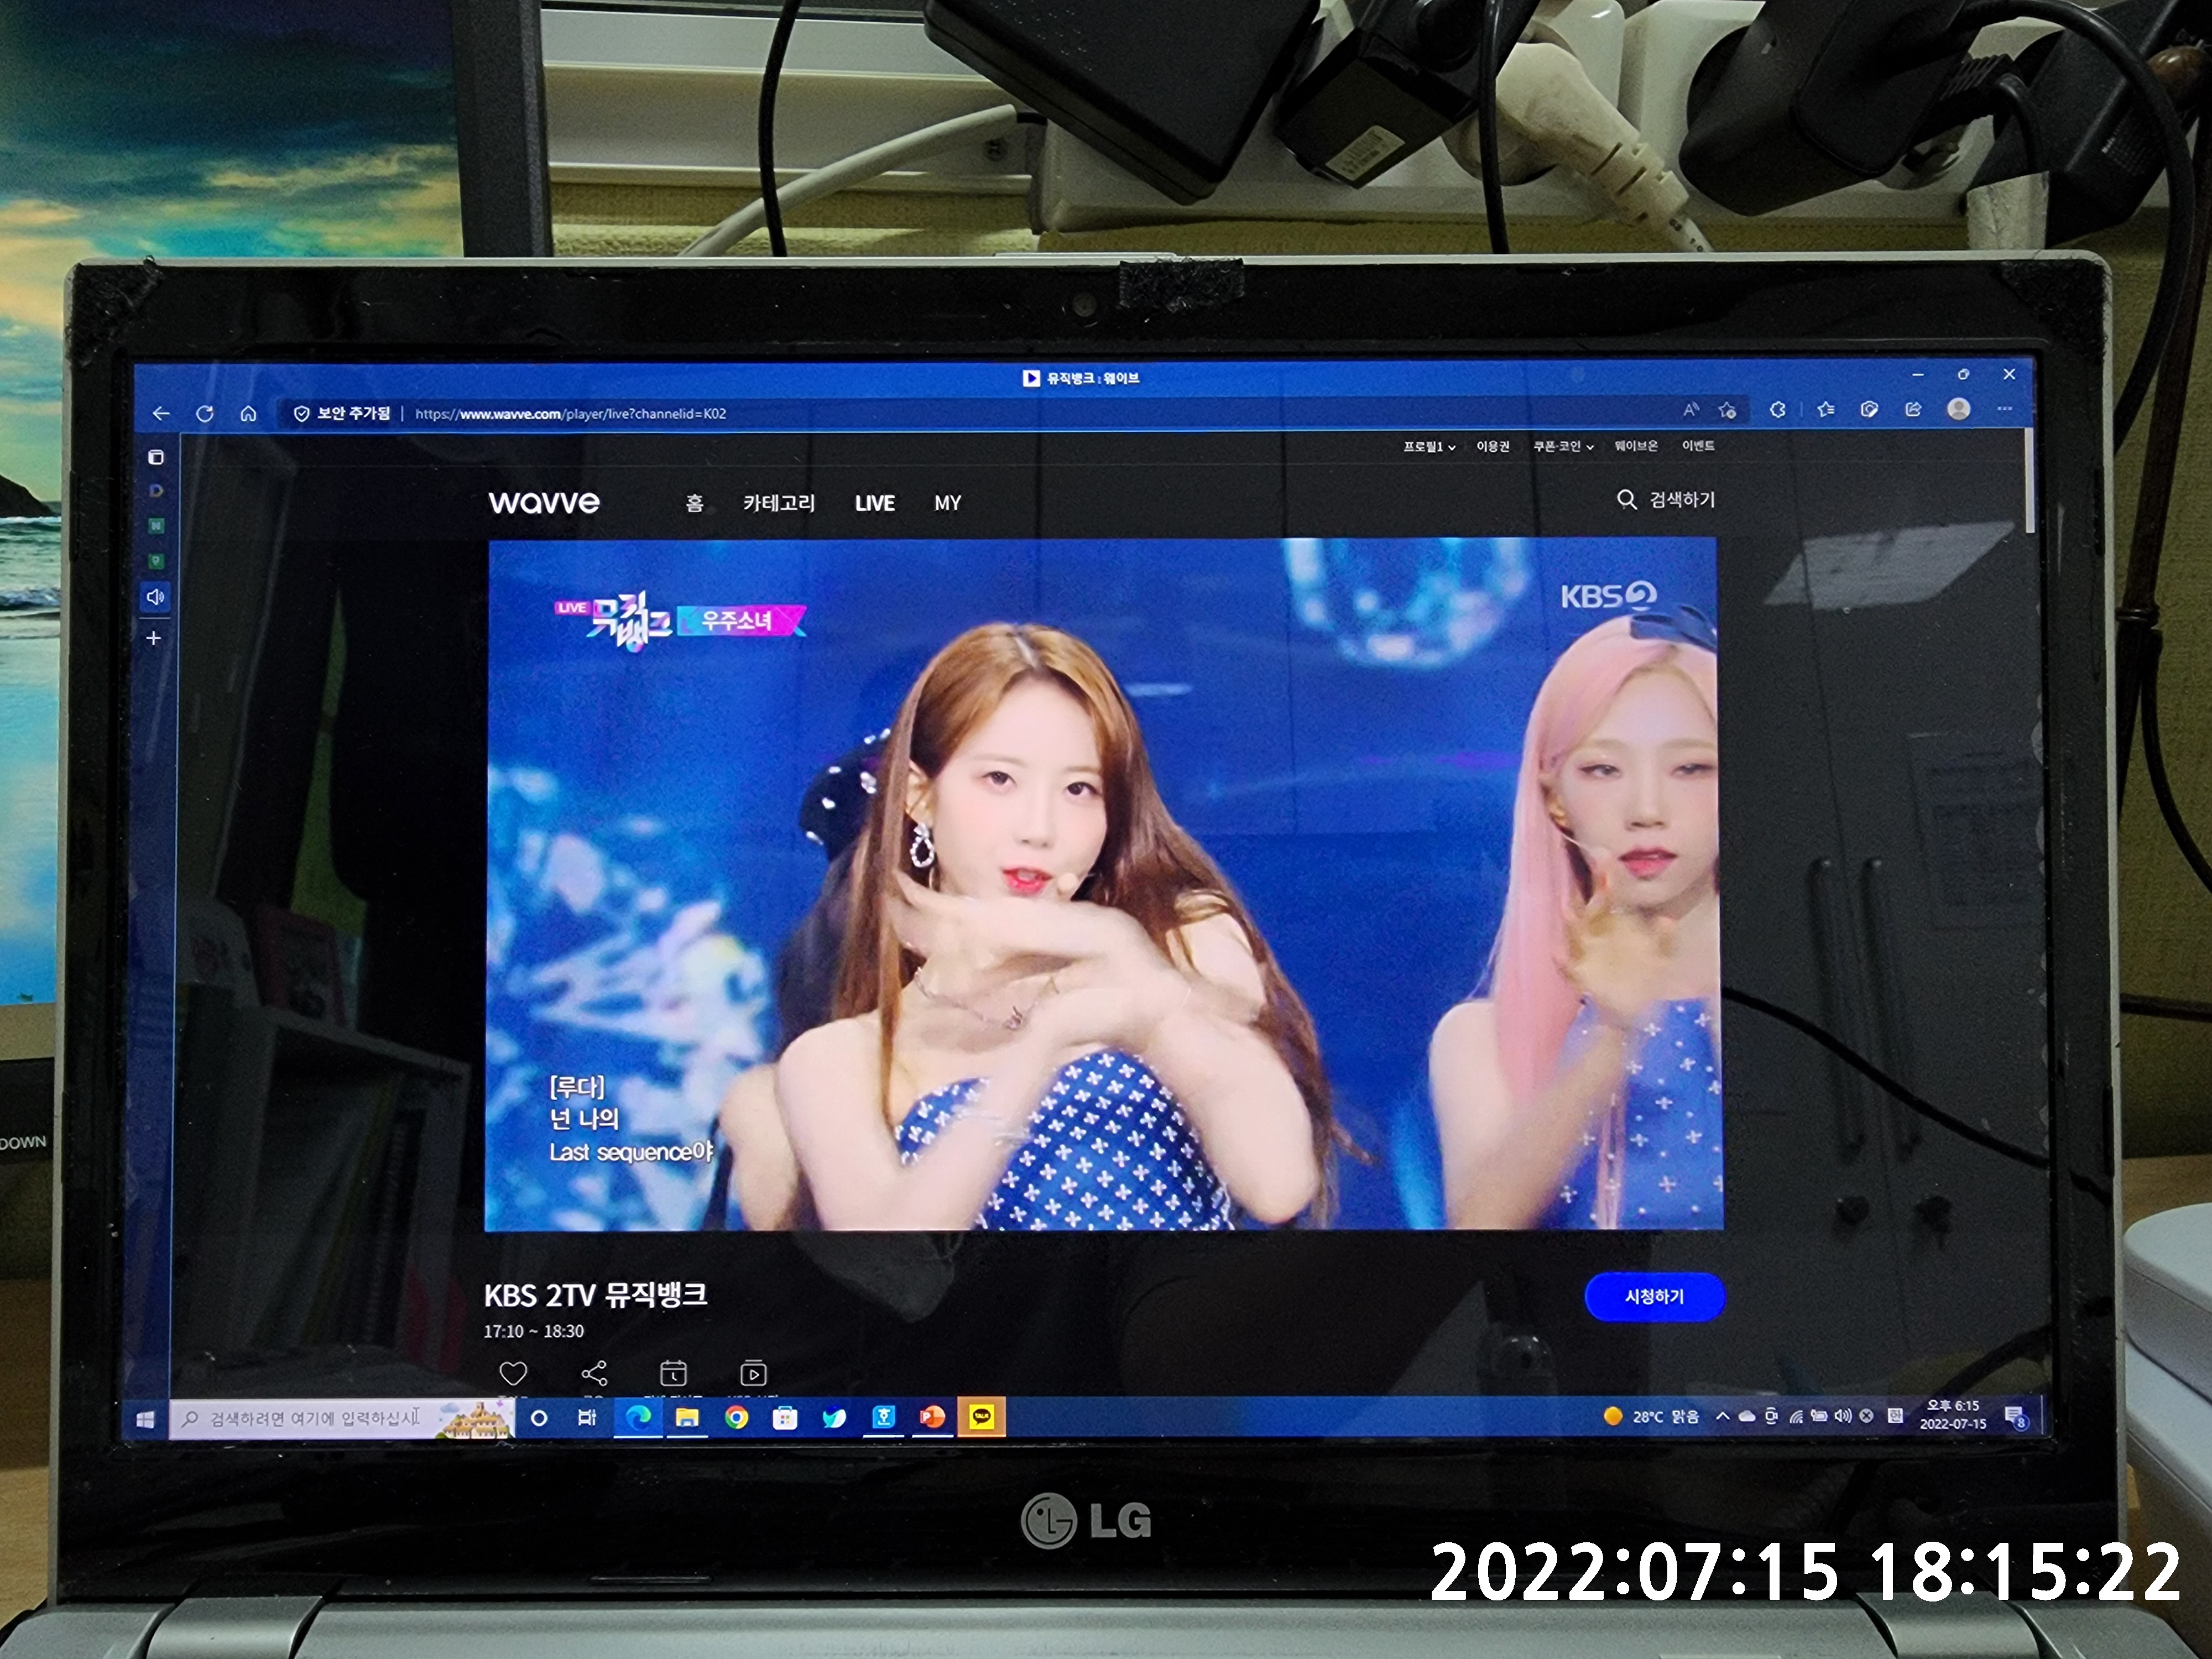
Task: Open KakaoTalk from the taskbar
Action: pyautogui.click(x=982, y=1417)
